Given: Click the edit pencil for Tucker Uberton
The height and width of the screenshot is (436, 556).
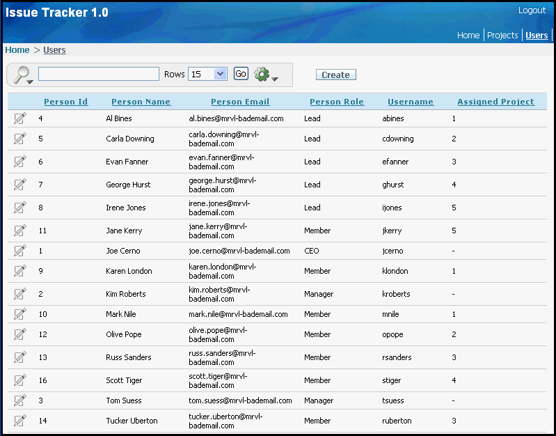Looking at the screenshot, I should tap(19, 421).
